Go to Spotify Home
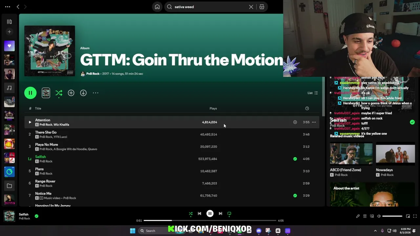Image resolution: width=420 pixels, height=236 pixels. [x=157, y=7]
